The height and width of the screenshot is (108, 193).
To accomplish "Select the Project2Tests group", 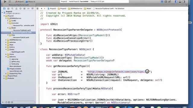I will coord(12,76).
